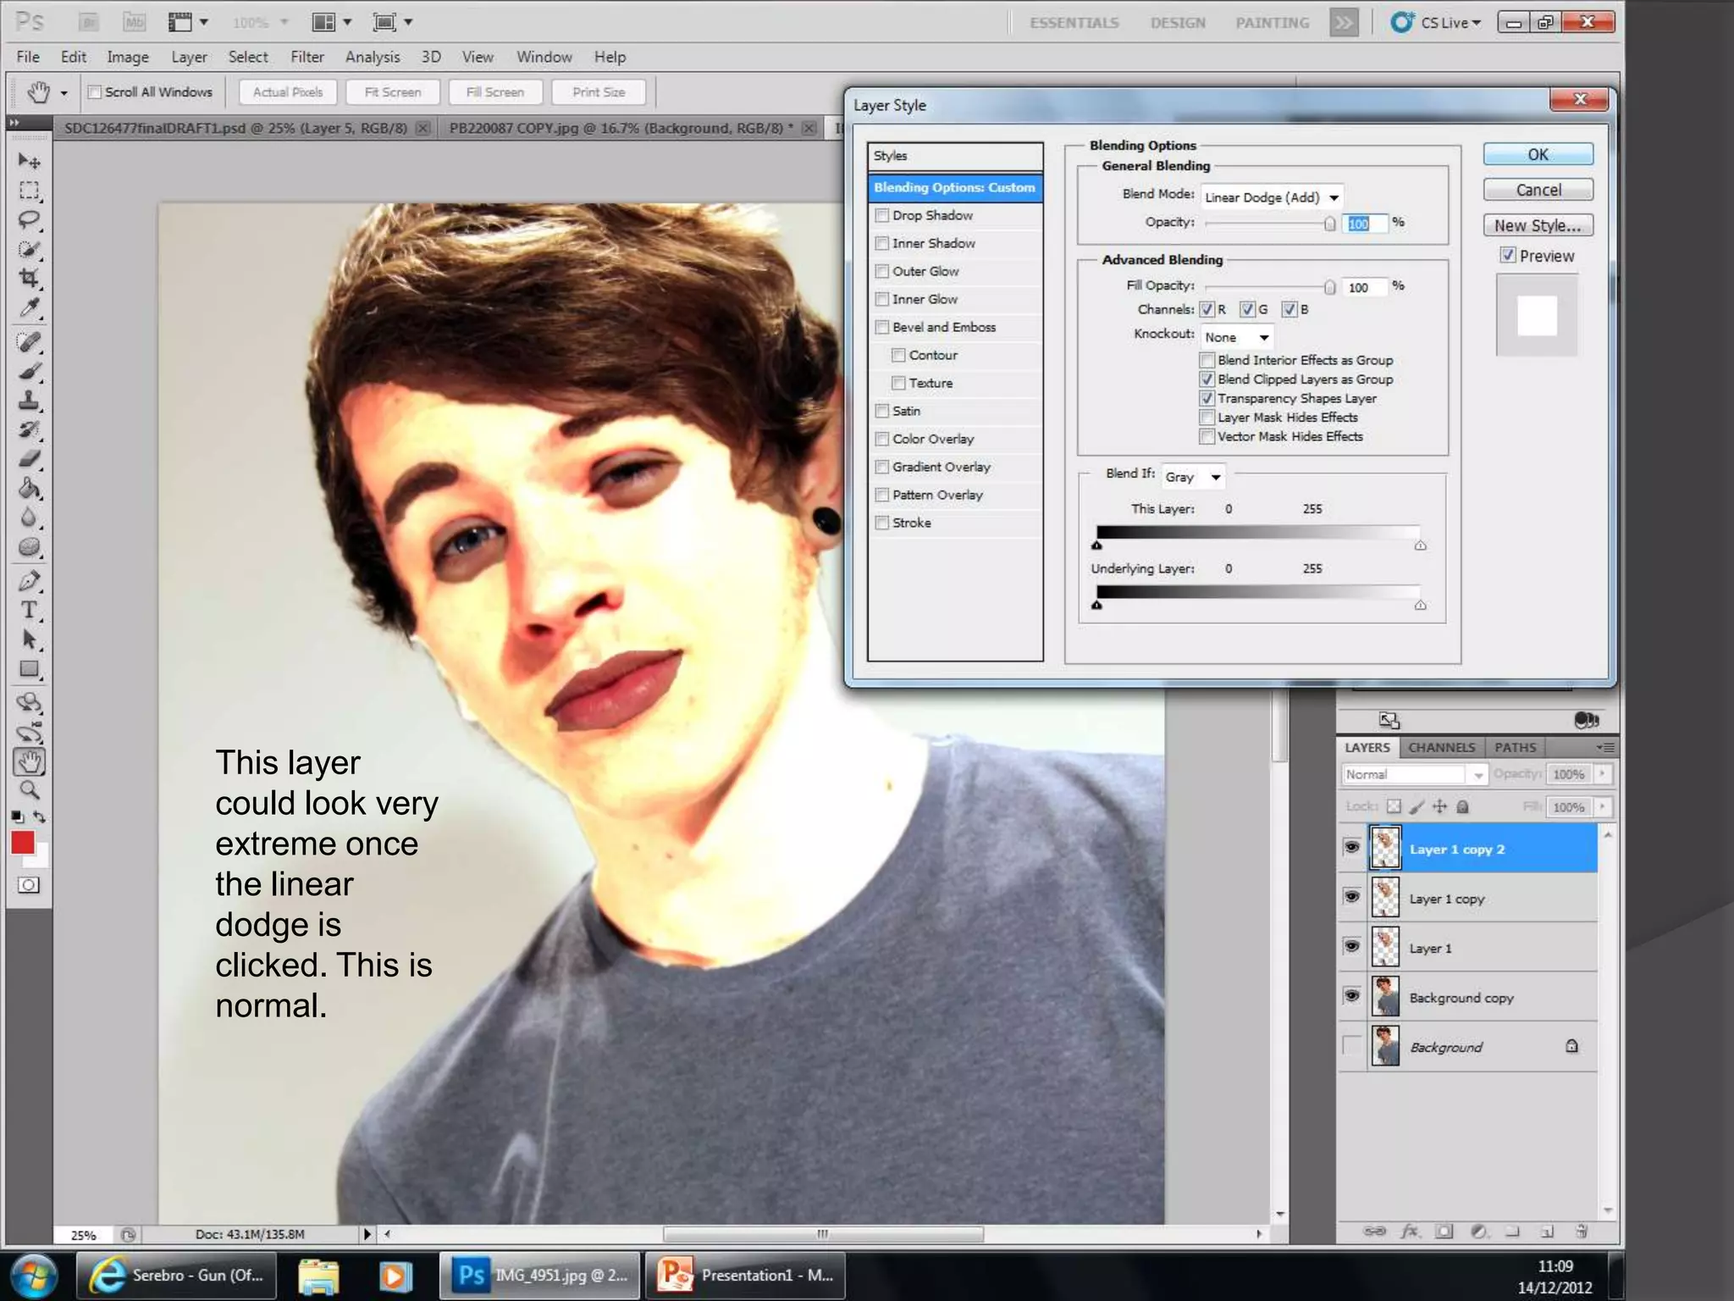The height and width of the screenshot is (1301, 1734).
Task: Select the Type tool
Action: pyautogui.click(x=30, y=611)
